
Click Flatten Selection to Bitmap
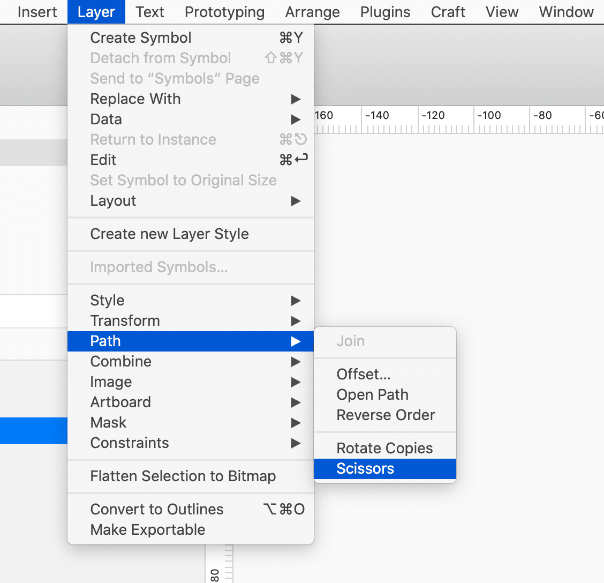coord(183,476)
